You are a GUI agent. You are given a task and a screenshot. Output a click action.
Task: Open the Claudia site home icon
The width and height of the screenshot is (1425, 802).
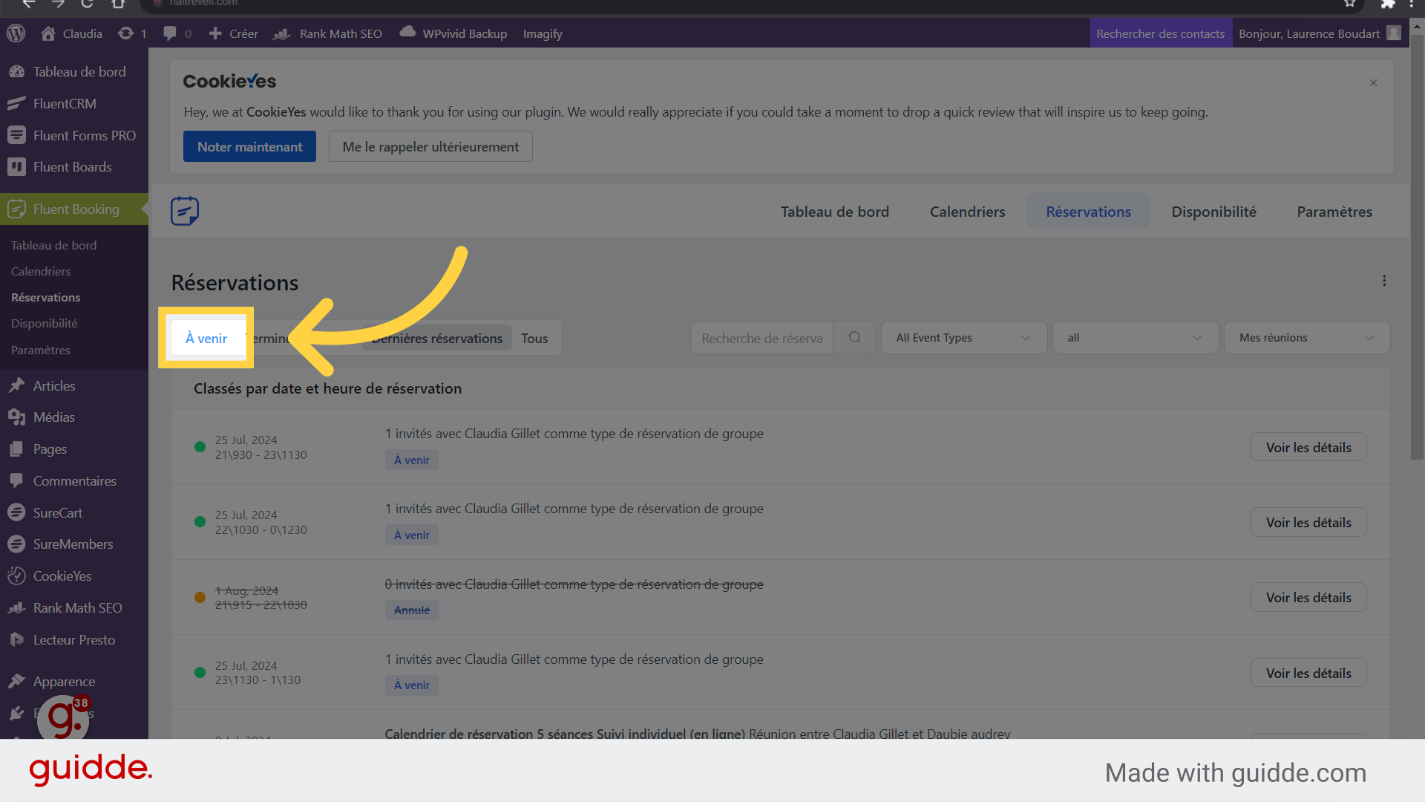[48, 33]
